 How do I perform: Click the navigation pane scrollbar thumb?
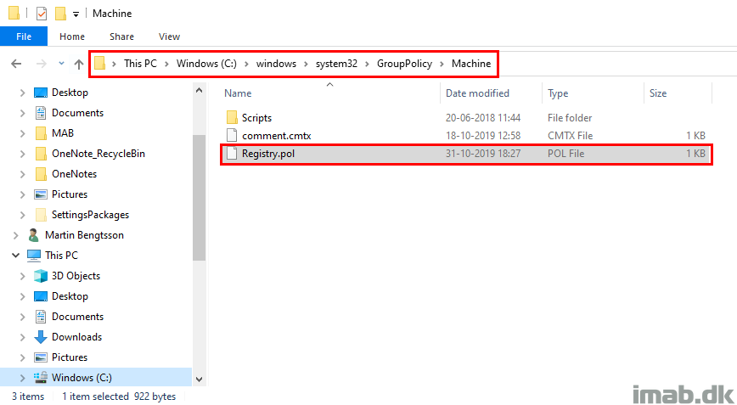click(x=200, y=197)
